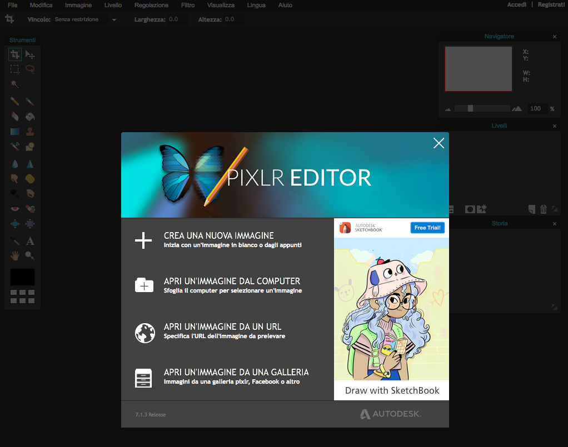Choose the Lasso tool
The image size is (568, 447).
tap(30, 69)
